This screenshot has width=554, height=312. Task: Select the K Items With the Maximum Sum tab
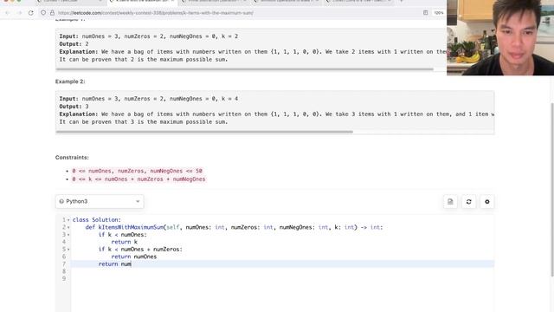click(x=141, y=1)
